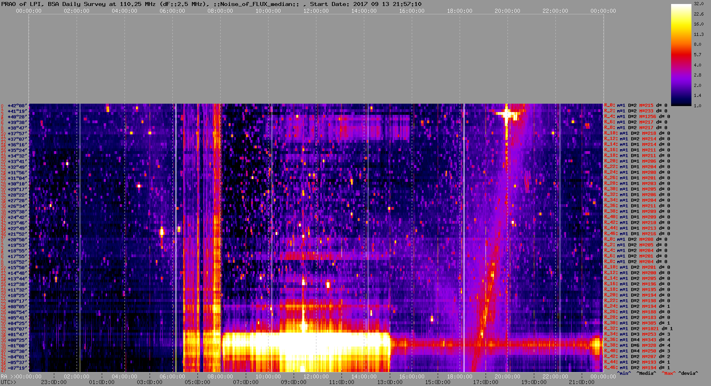Click the +24°42' declination label

17,217
